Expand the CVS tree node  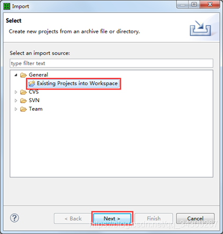click(16, 92)
